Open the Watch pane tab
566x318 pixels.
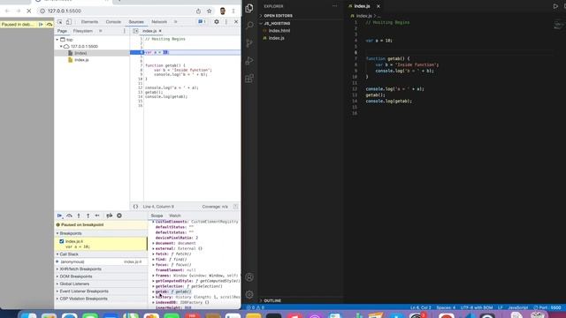pyautogui.click(x=175, y=216)
